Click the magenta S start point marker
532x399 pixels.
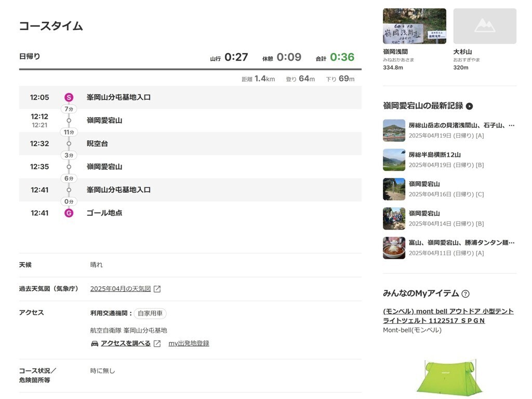[x=69, y=97]
